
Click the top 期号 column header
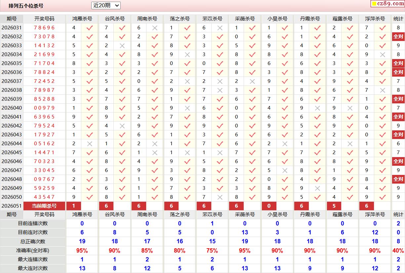coord(12,19)
